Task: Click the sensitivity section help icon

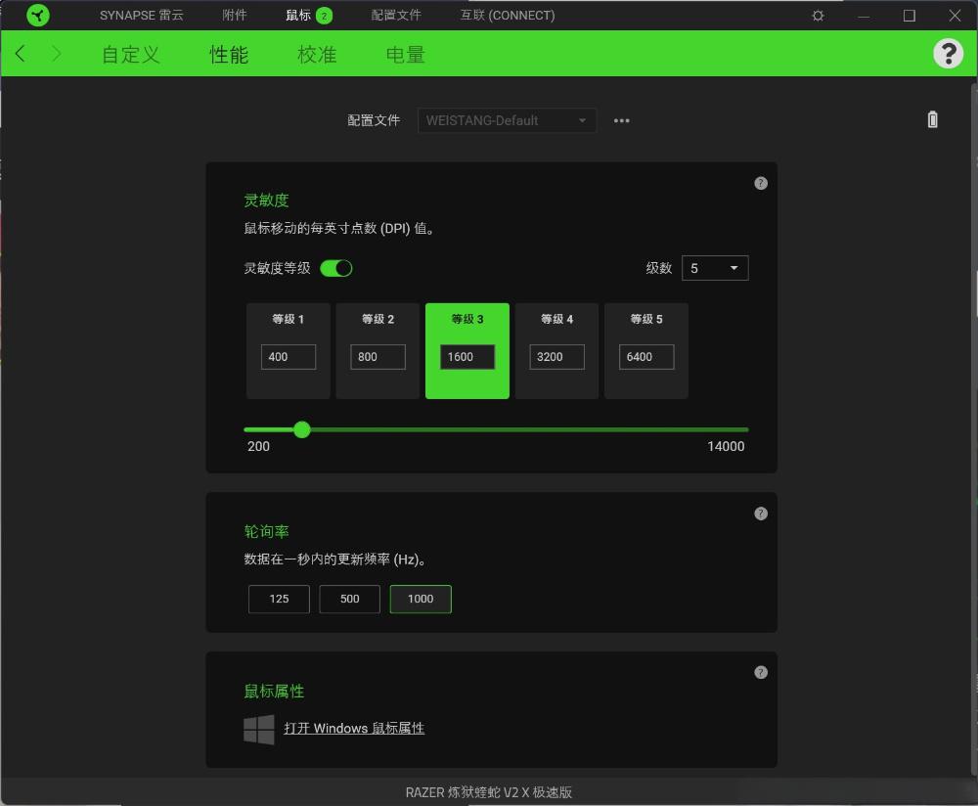Action: click(761, 183)
